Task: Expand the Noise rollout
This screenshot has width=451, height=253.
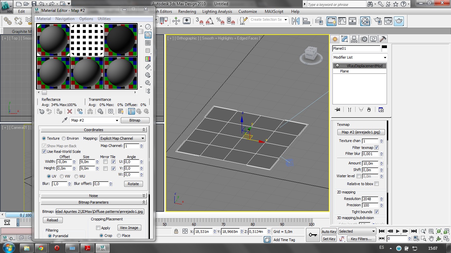Action: [x=94, y=196]
